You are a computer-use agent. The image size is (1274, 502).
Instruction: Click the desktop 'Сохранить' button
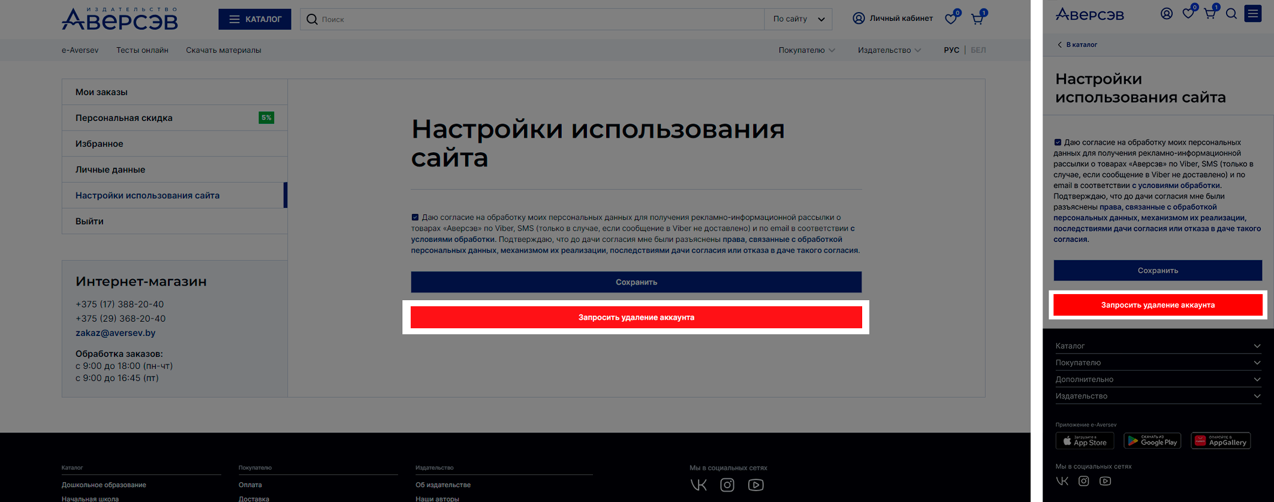636,282
